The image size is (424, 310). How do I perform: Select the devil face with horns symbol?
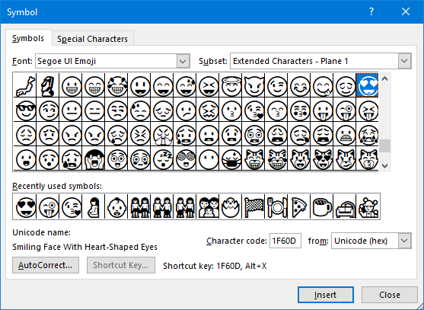click(x=254, y=86)
